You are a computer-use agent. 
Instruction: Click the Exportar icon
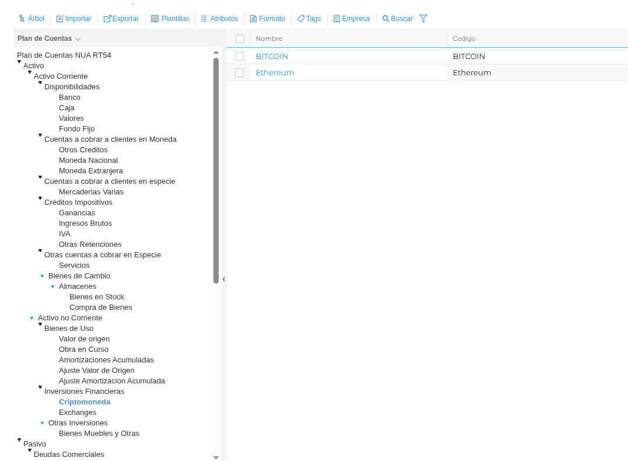pyautogui.click(x=107, y=19)
